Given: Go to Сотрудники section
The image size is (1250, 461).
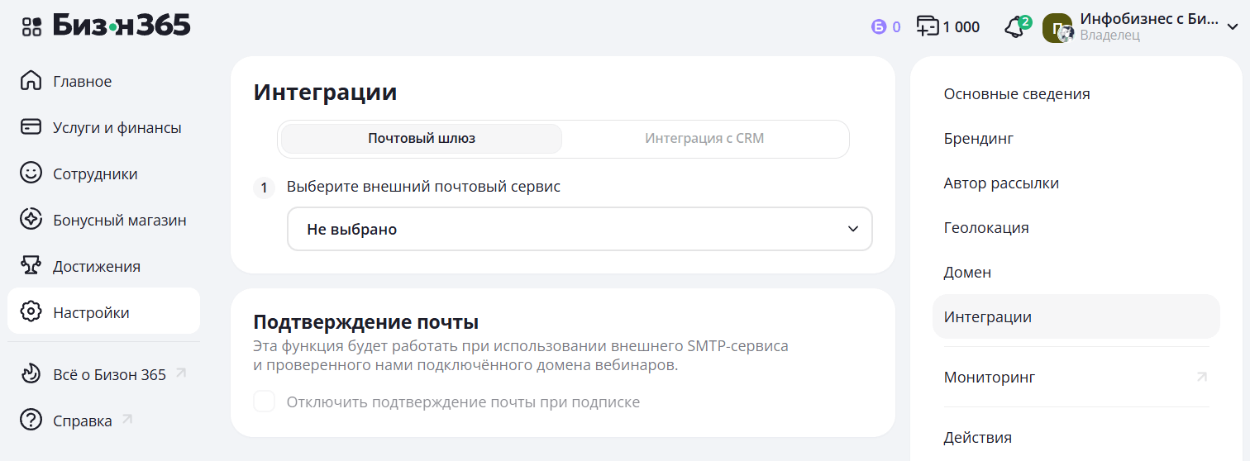Looking at the screenshot, I should pos(95,173).
